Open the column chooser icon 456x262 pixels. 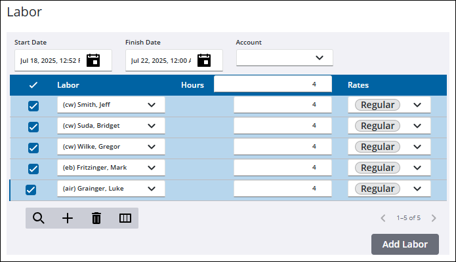[125, 218]
